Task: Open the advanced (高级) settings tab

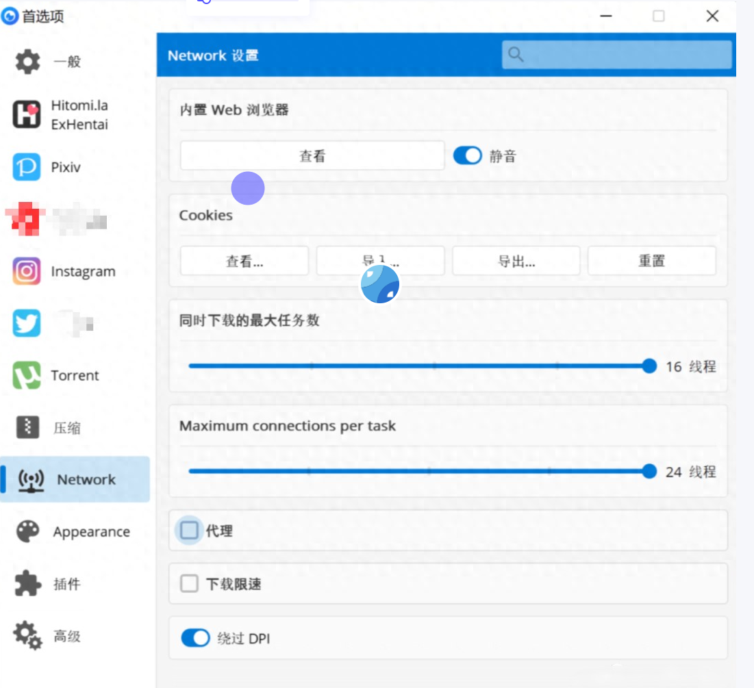Action: click(x=67, y=637)
